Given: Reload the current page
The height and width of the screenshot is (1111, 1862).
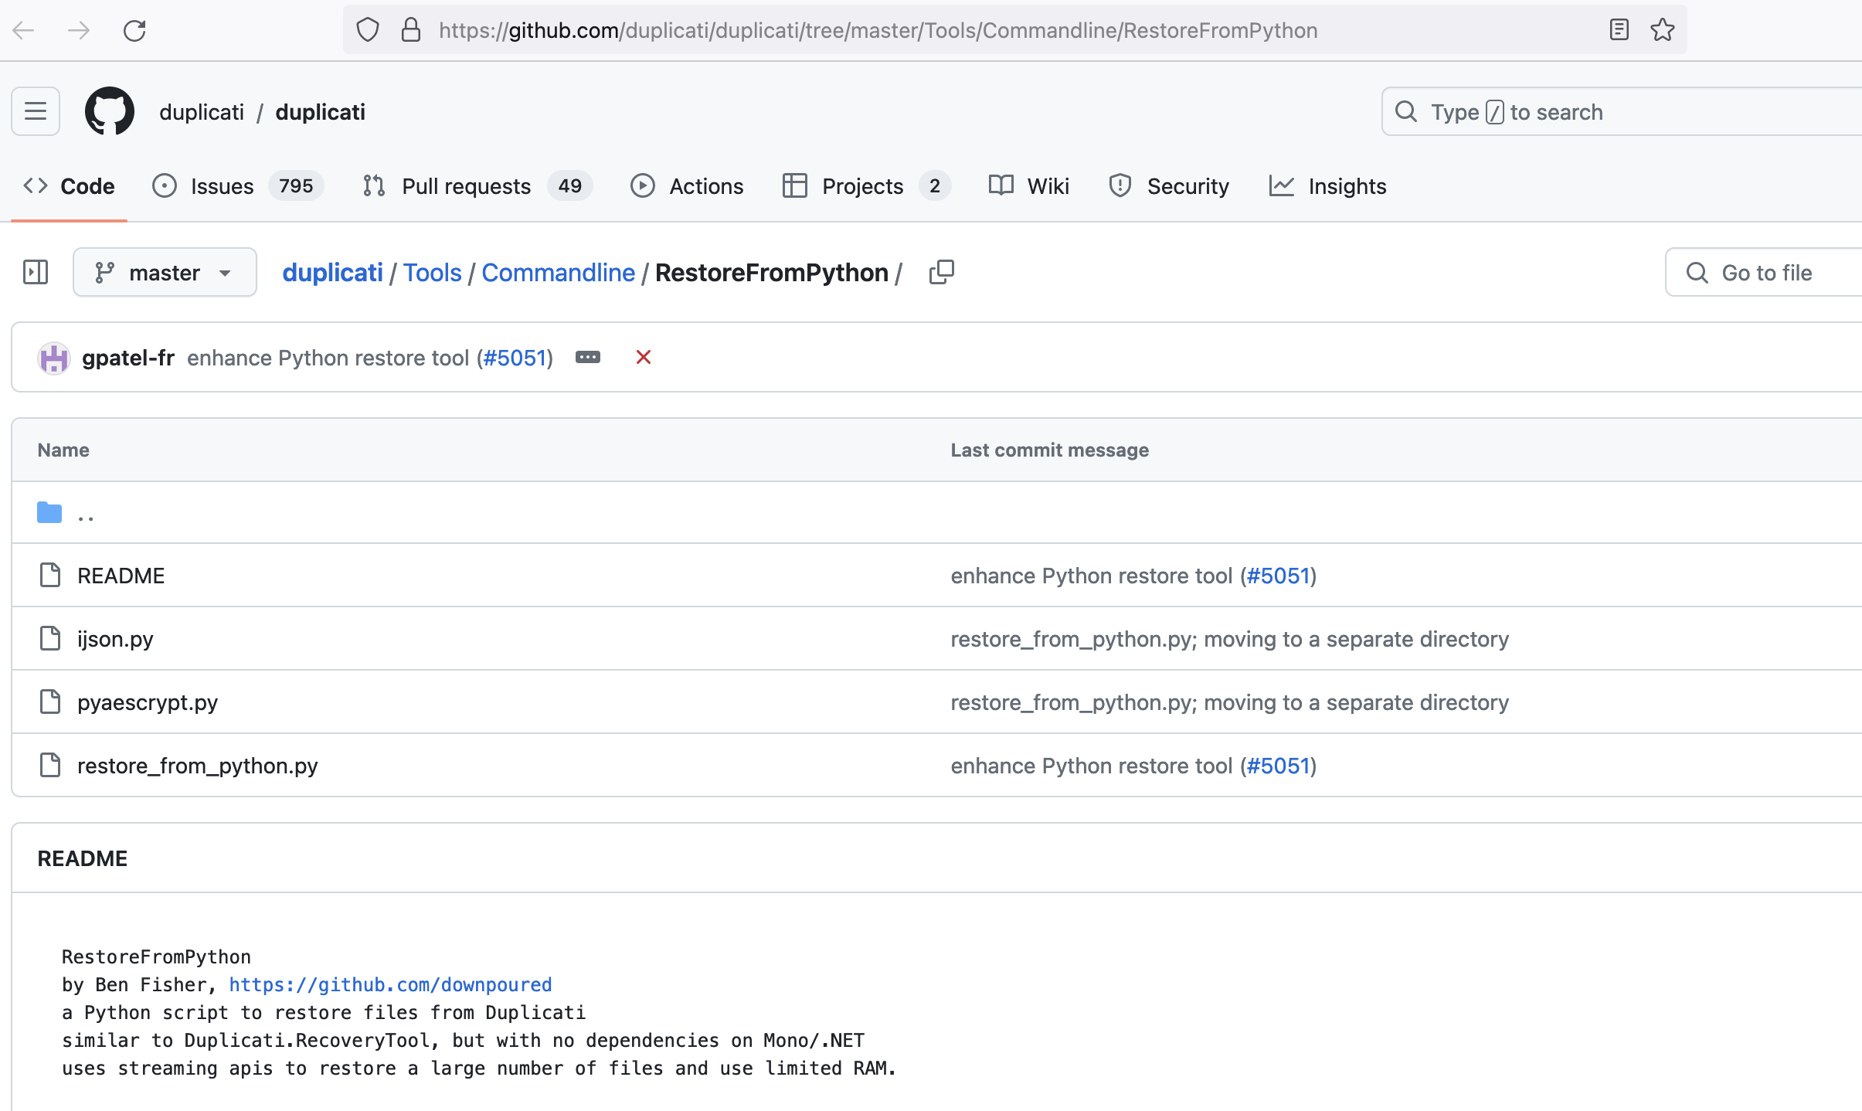Looking at the screenshot, I should pyautogui.click(x=134, y=30).
